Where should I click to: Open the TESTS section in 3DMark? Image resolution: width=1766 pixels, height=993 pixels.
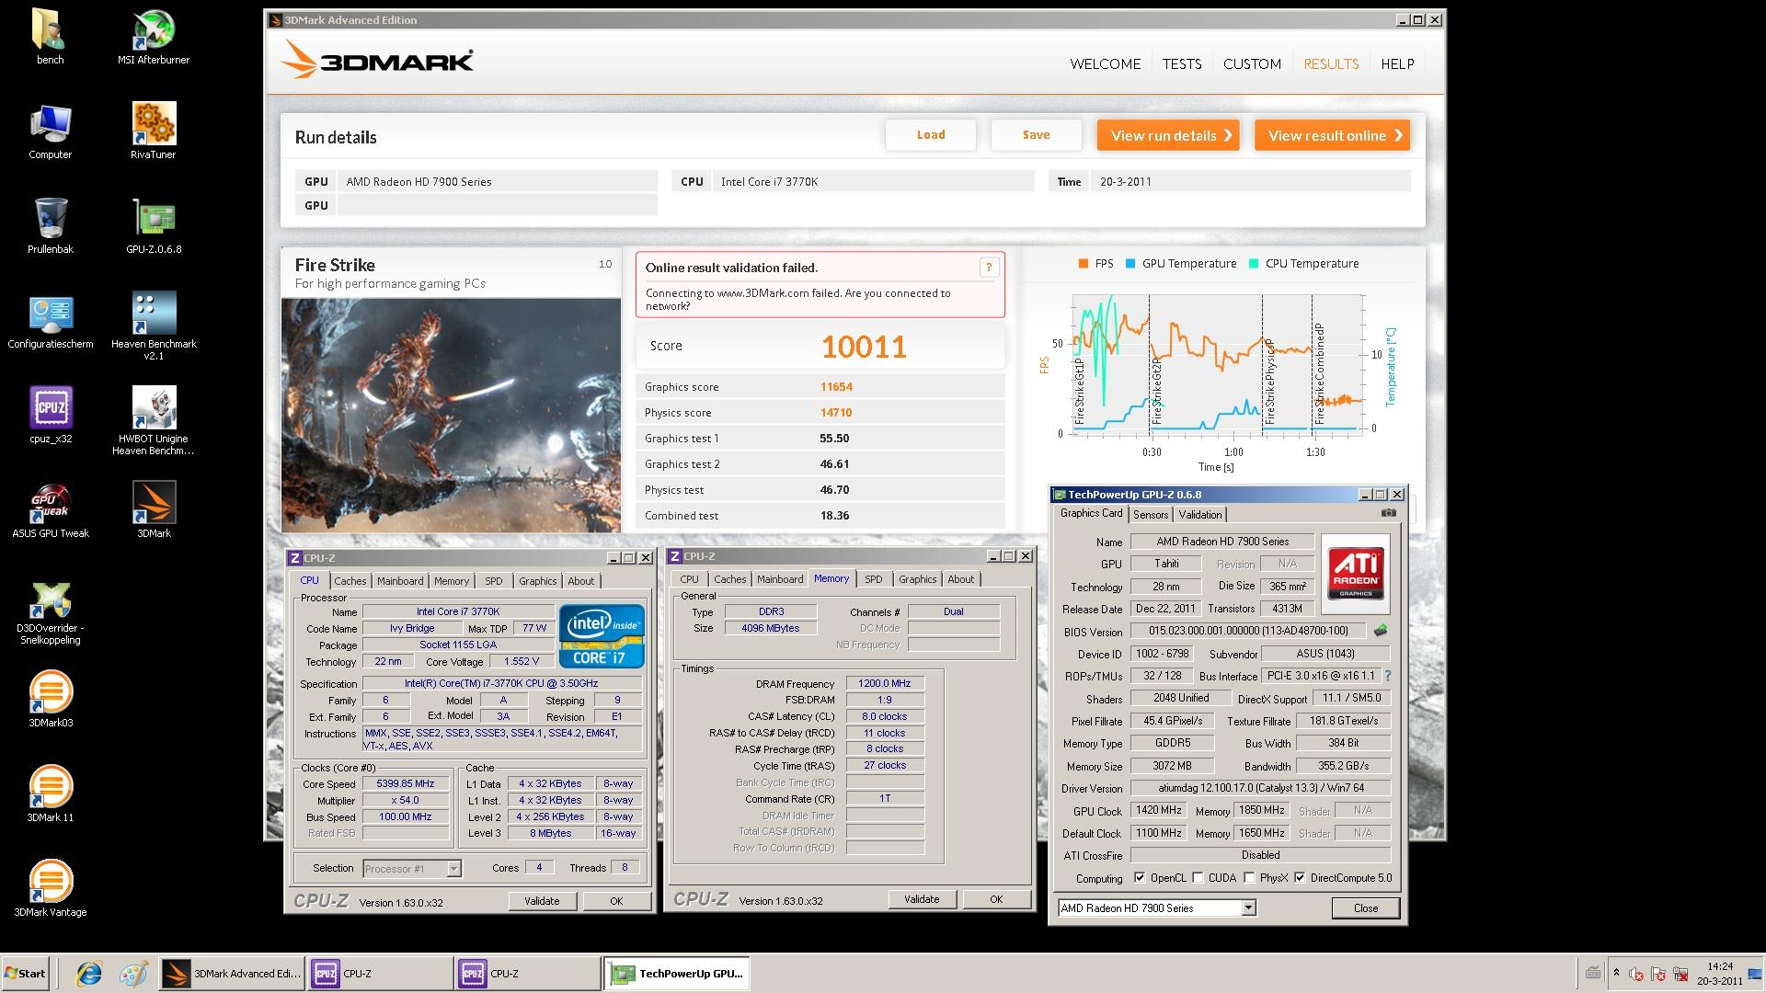[1182, 63]
